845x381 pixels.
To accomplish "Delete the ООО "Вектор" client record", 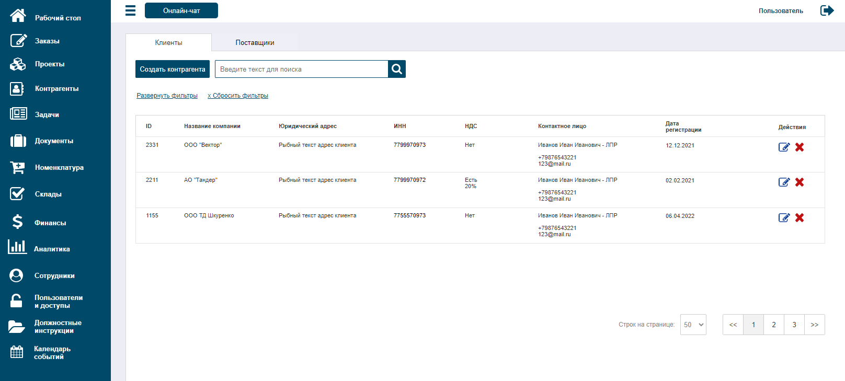I will pos(800,147).
